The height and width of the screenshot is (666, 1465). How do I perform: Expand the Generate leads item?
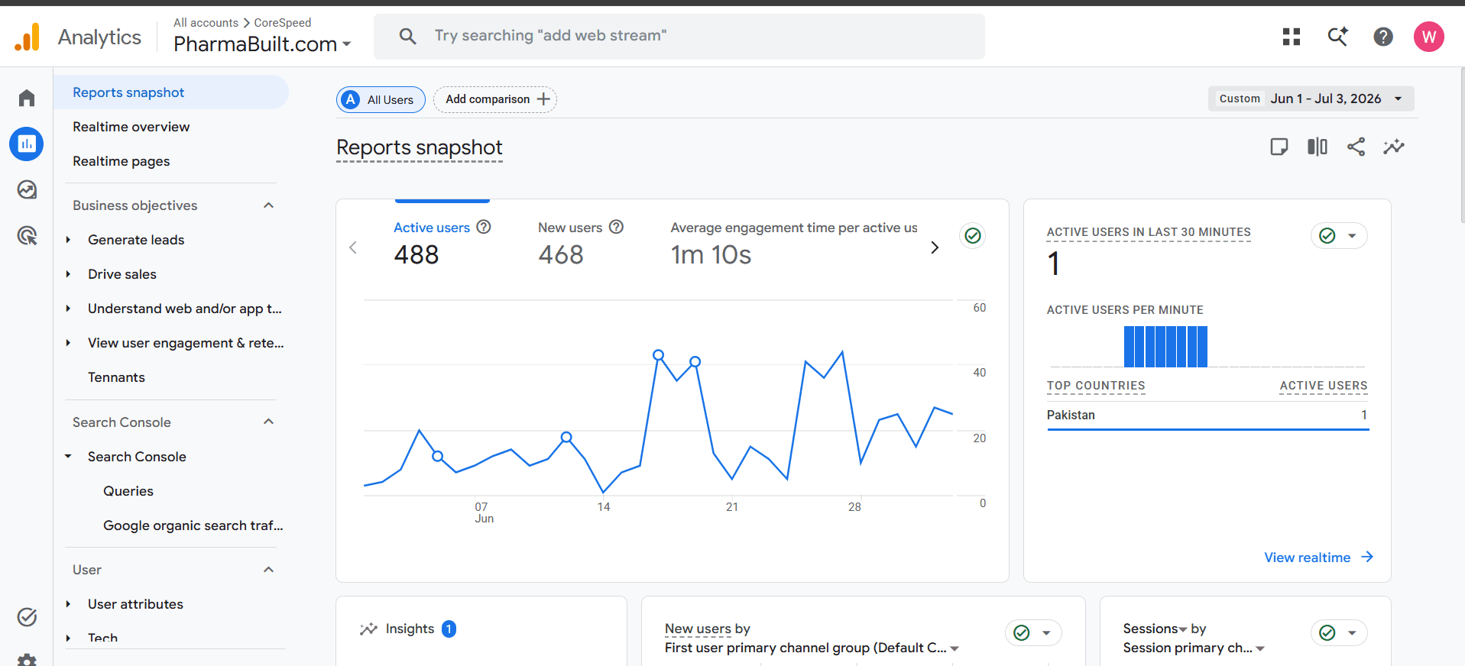tap(68, 240)
